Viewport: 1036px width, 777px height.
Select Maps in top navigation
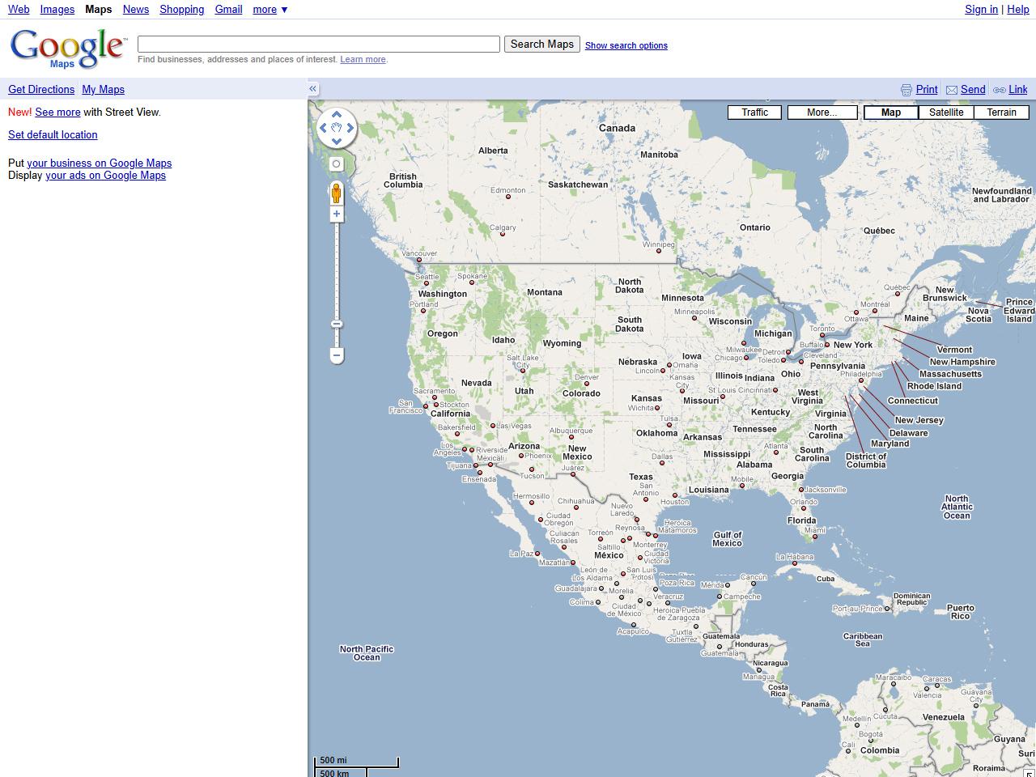(x=99, y=10)
